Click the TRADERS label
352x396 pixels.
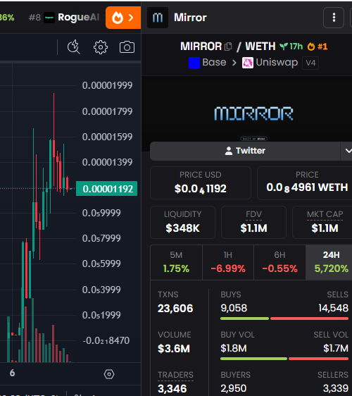click(x=175, y=375)
